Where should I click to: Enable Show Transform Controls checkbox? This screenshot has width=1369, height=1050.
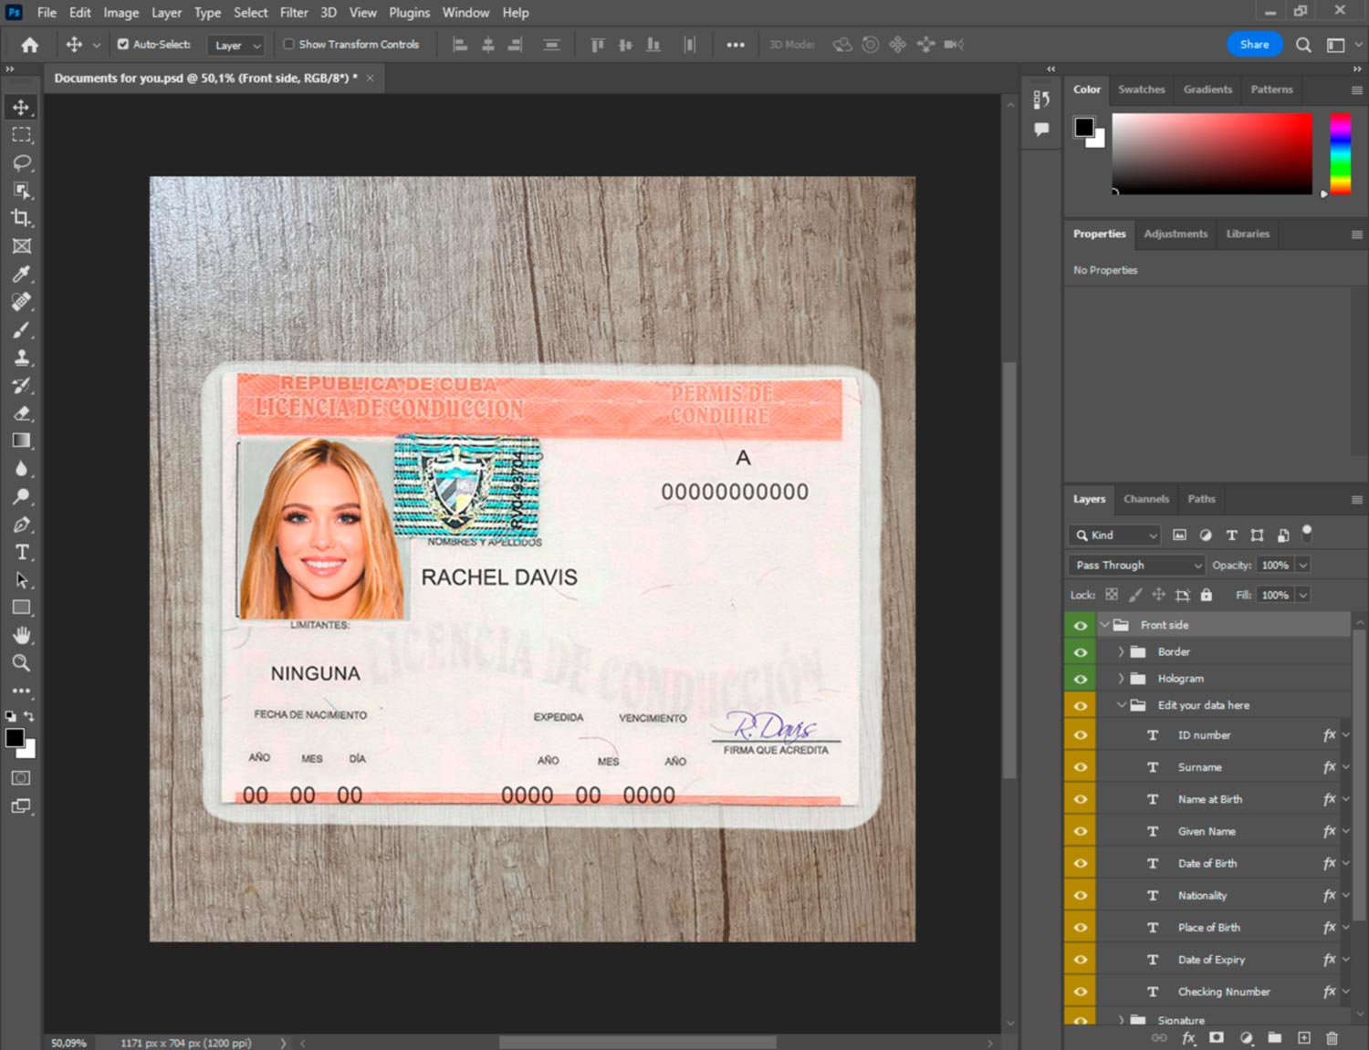pyautogui.click(x=288, y=44)
